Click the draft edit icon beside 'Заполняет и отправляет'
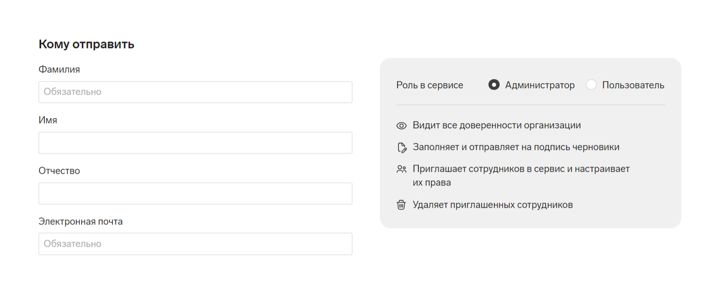 tap(402, 147)
